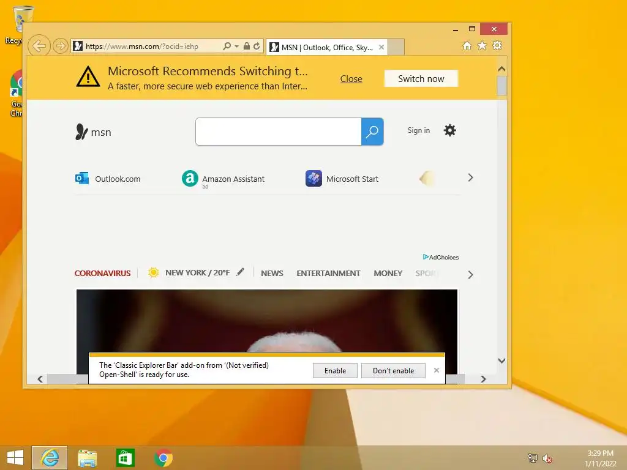Click the vertical scrollbar thumb

pyautogui.click(x=502, y=86)
